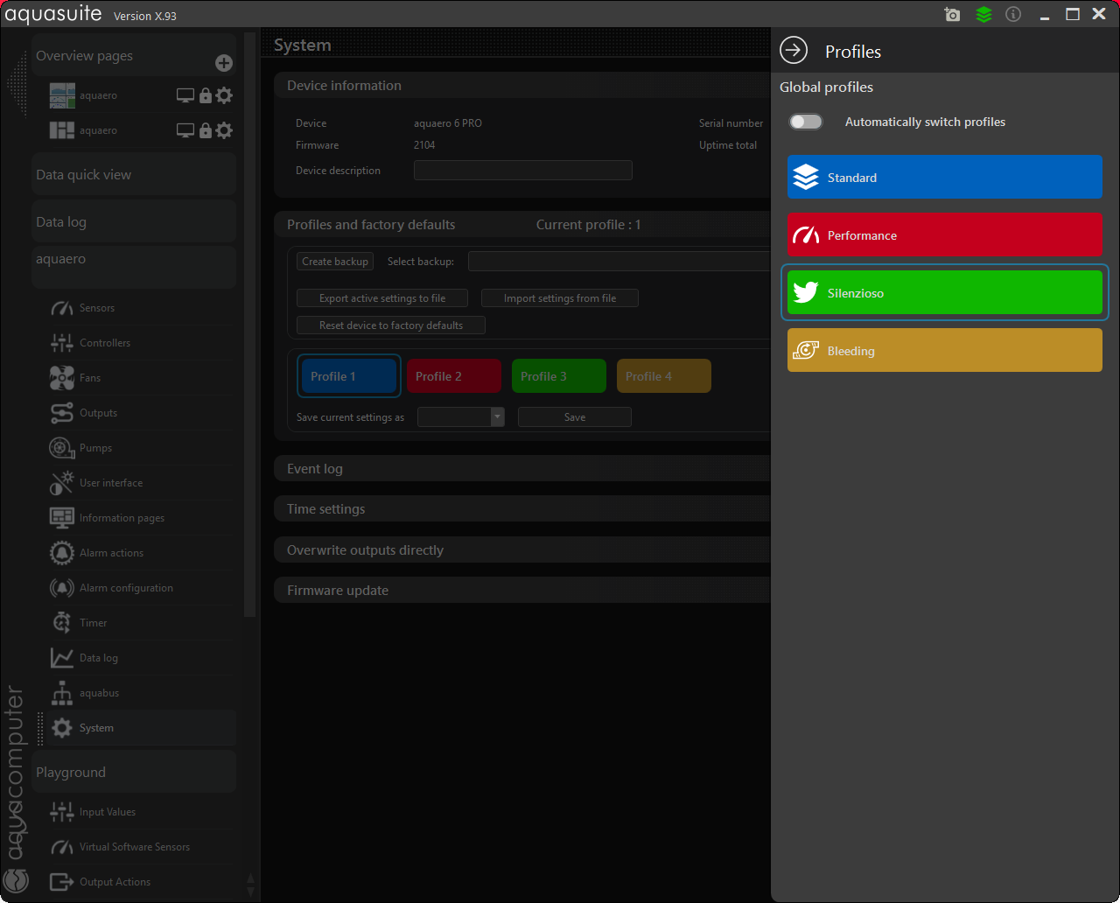Collapse the Device information section
The image size is (1120, 903).
[x=522, y=86]
